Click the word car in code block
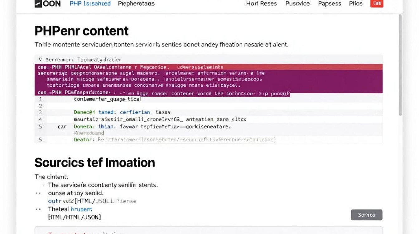The image size is (419, 234). pyautogui.click(x=62, y=127)
